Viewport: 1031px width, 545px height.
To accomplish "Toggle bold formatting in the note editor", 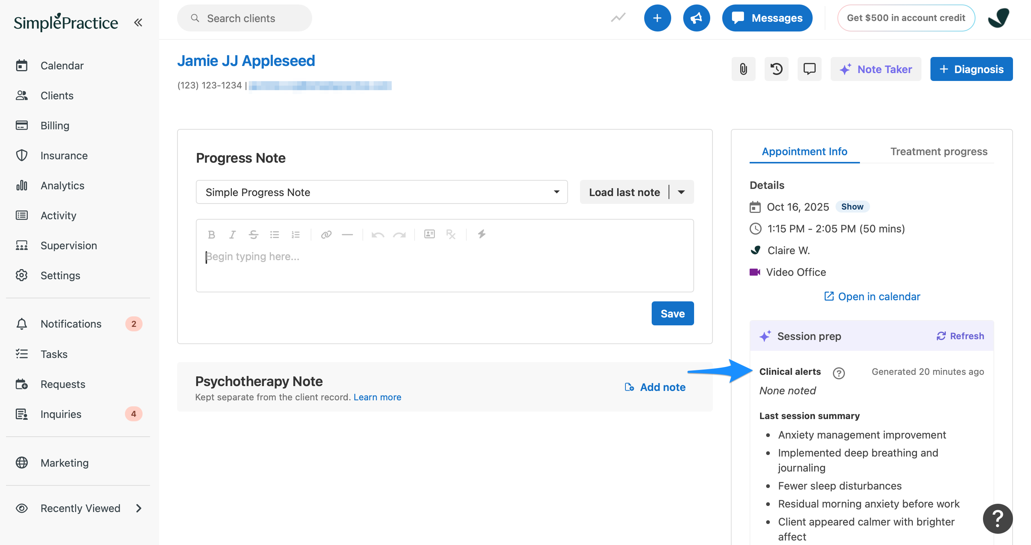I will (212, 234).
